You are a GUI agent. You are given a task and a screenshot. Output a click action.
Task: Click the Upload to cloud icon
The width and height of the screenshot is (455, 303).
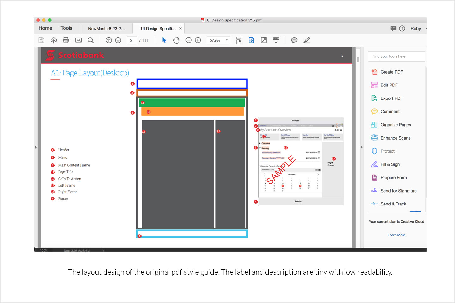coord(54,40)
